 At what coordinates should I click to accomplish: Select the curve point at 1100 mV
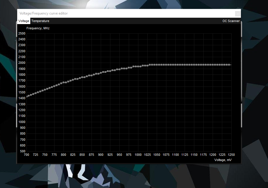pos(175,65)
